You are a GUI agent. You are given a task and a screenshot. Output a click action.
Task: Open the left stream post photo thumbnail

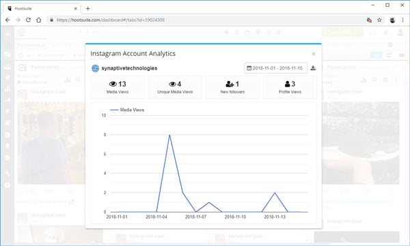pyautogui.click(x=51, y=143)
